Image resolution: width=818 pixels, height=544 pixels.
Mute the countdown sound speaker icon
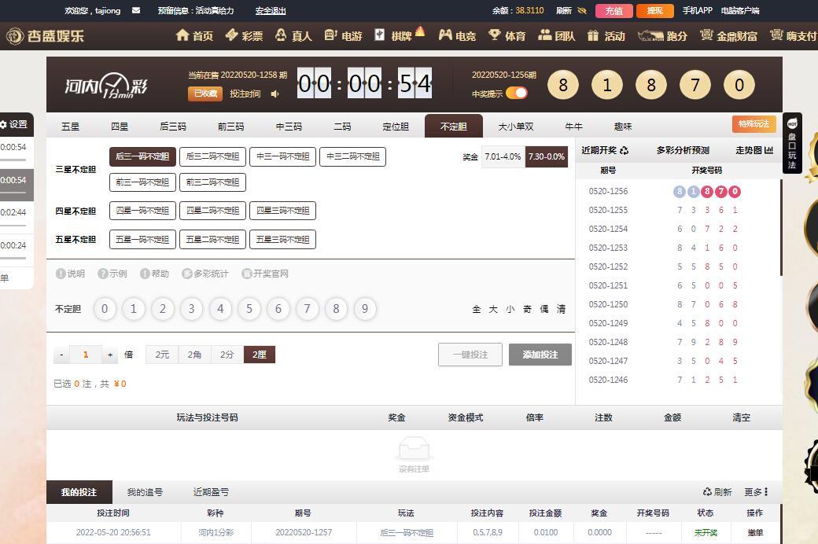pyautogui.click(x=275, y=94)
